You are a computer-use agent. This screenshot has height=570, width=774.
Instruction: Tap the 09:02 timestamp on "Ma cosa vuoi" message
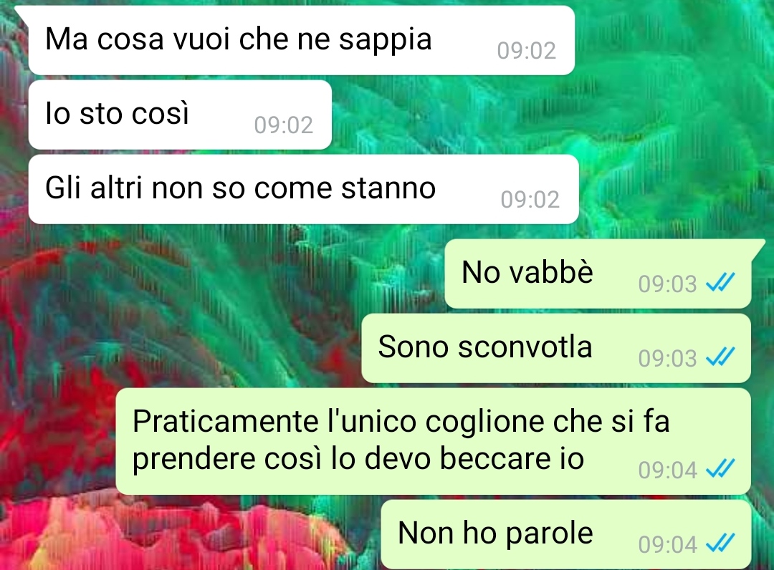[x=526, y=50]
